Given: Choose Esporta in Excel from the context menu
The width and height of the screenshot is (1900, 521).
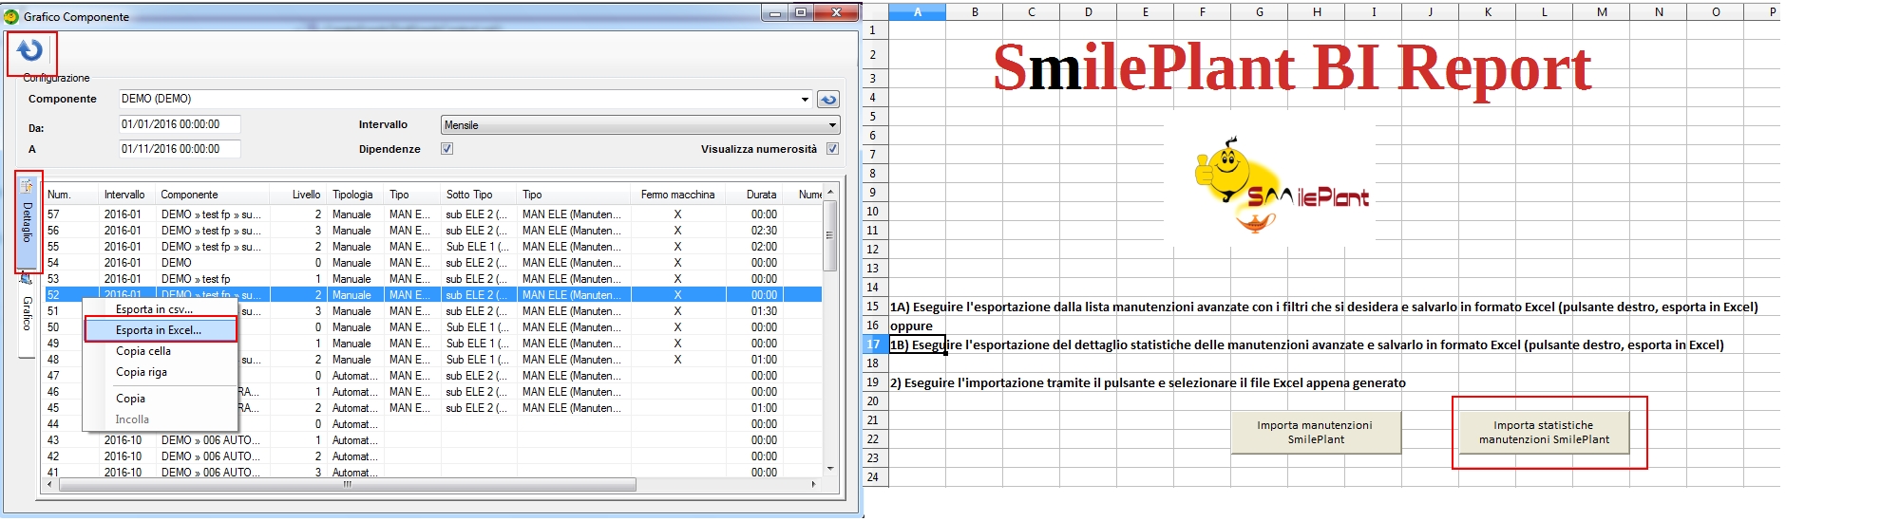Looking at the screenshot, I should click(x=159, y=330).
